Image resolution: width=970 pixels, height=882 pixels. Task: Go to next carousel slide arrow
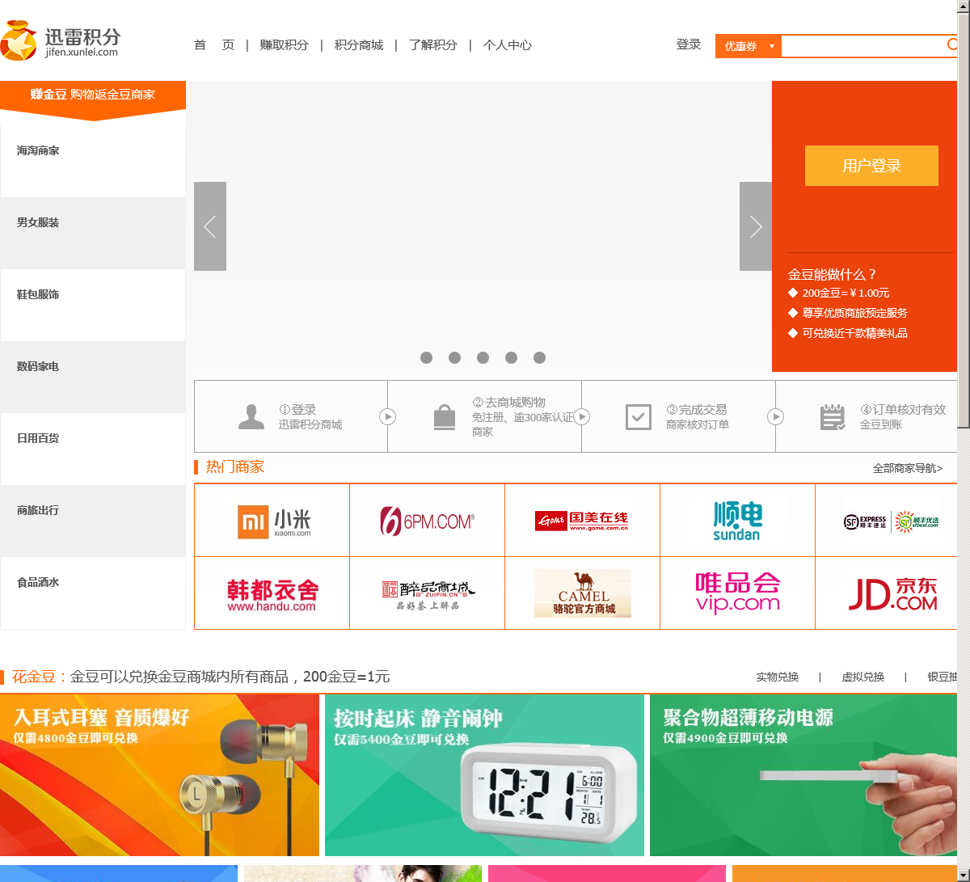(756, 226)
